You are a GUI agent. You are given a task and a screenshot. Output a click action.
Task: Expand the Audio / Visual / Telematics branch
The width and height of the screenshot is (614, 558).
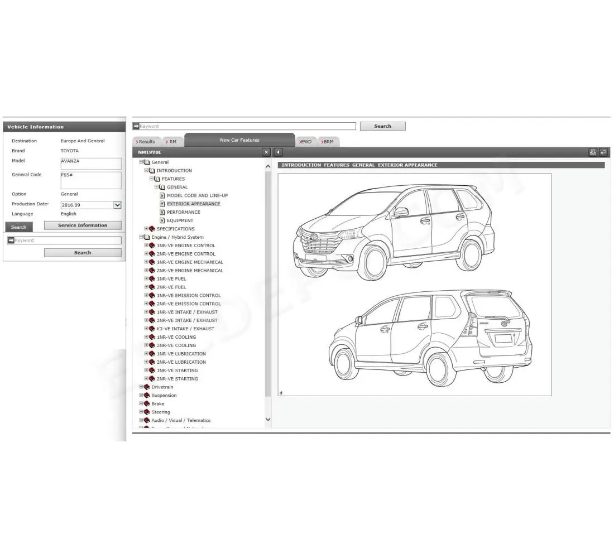[x=140, y=420]
